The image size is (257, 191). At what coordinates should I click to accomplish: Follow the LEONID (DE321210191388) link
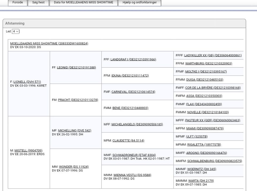[x=76, y=67]
